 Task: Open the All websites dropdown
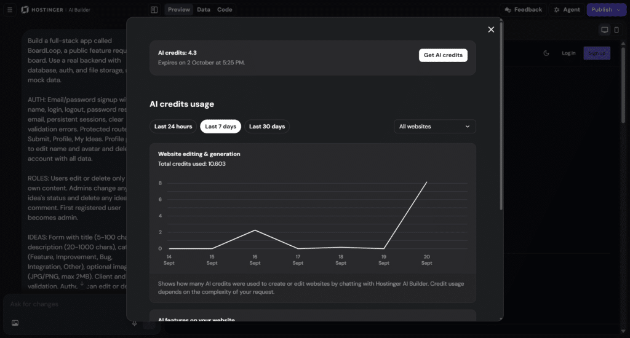click(x=435, y=127)
